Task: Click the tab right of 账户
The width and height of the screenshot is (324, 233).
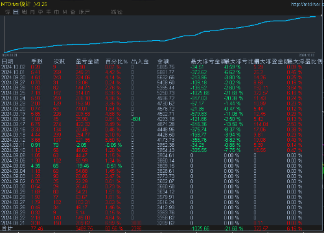Action: pyautogui.click(x=117, y=12)
